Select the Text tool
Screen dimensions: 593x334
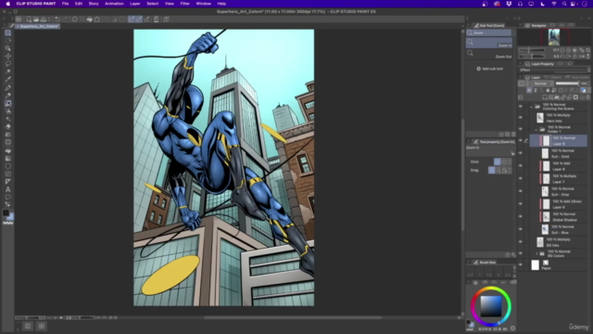(8, 189)
